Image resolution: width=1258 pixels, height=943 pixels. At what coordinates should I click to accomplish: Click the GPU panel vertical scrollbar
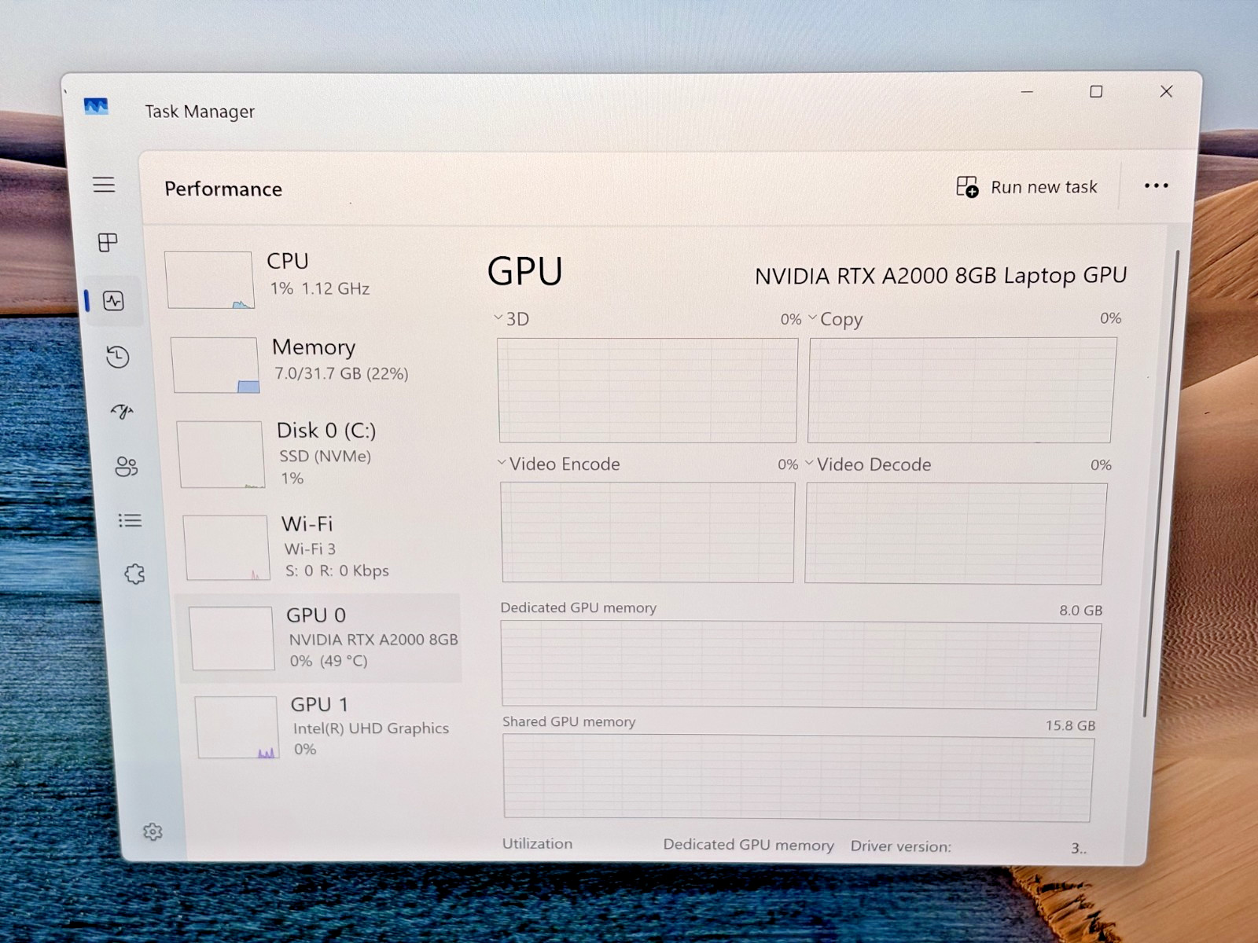pyautogui.click(x=1162, y=483)
